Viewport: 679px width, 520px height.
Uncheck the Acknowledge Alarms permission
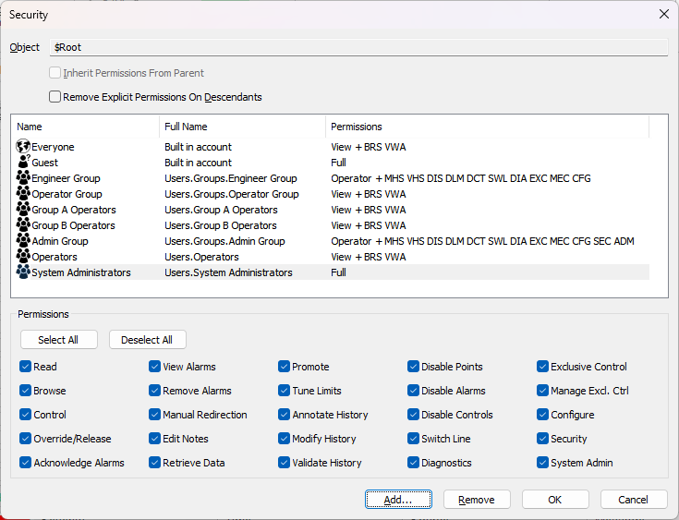pyautogui.click(x=26, y=463)
